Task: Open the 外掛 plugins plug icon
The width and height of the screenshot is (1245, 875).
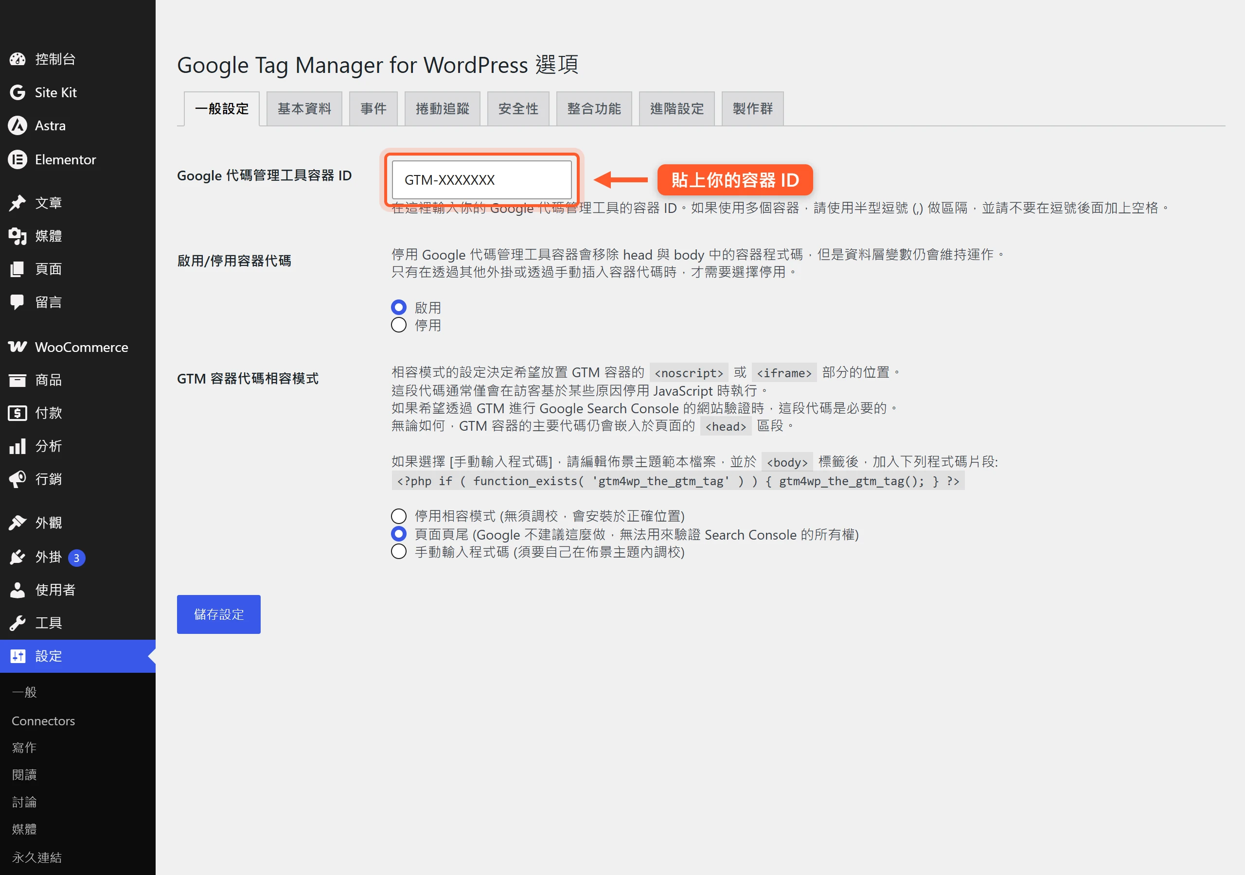Action: tap(18, 557)
